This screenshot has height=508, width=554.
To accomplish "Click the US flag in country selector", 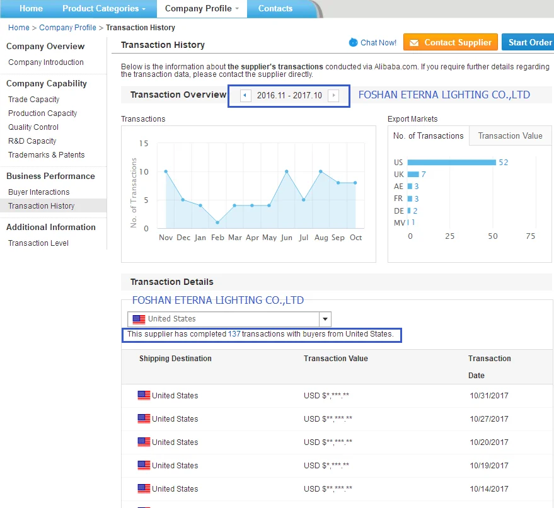I will pos(139,319).
